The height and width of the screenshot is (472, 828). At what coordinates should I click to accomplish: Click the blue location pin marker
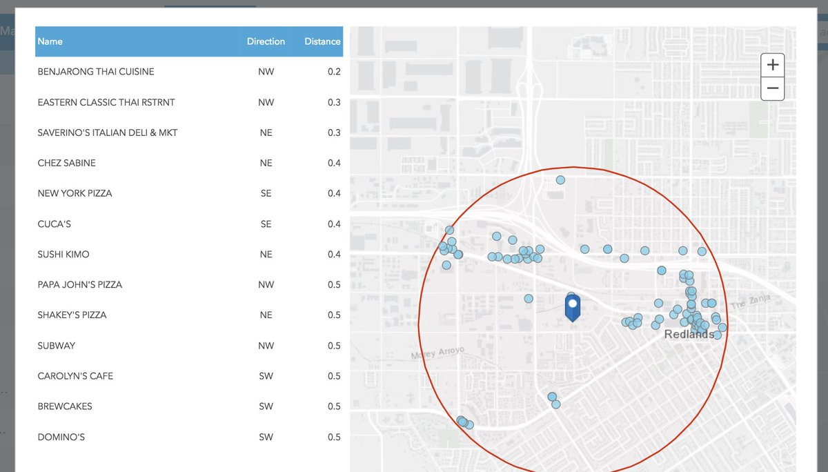pyautogui.click(x=572, y=308)
